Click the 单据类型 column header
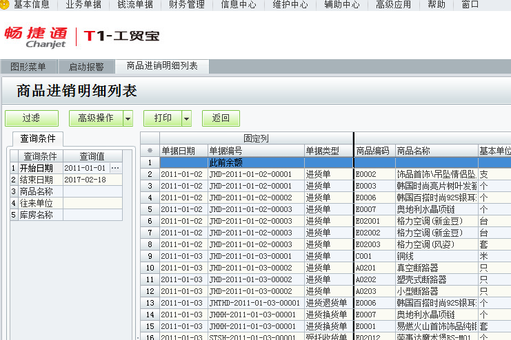The width and height of the screenshot is (511, 340). [x=328, y=151]
